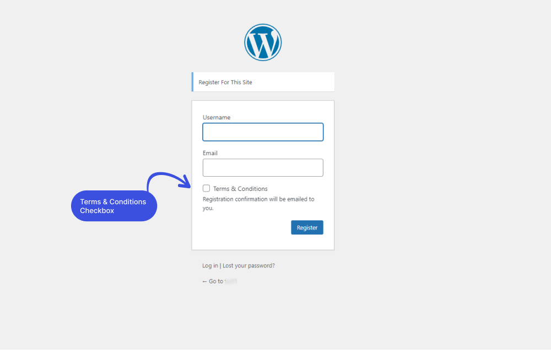The image size is (551, 350).
Task: Click empty space left of Register button
Action: click(x=246, y=227)
